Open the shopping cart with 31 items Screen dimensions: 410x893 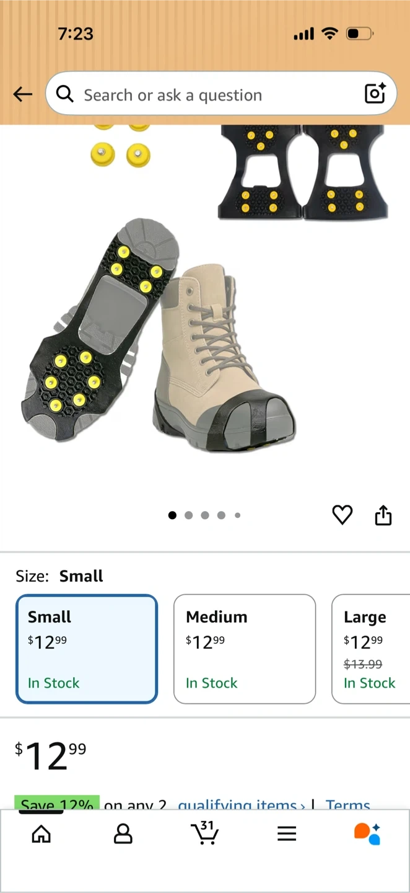(x=204, y=833)
